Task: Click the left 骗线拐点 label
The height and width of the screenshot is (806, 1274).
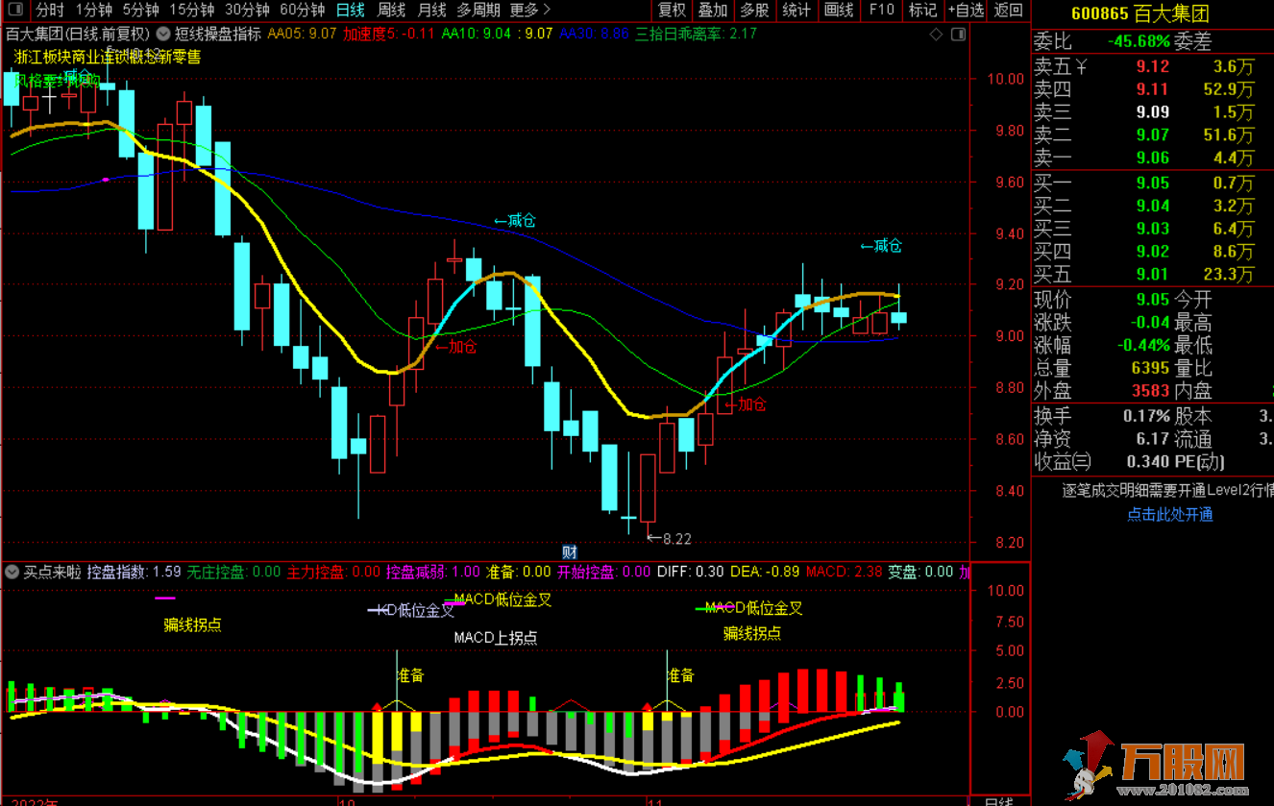Action: pyautogui.click(x=192, y=624)
